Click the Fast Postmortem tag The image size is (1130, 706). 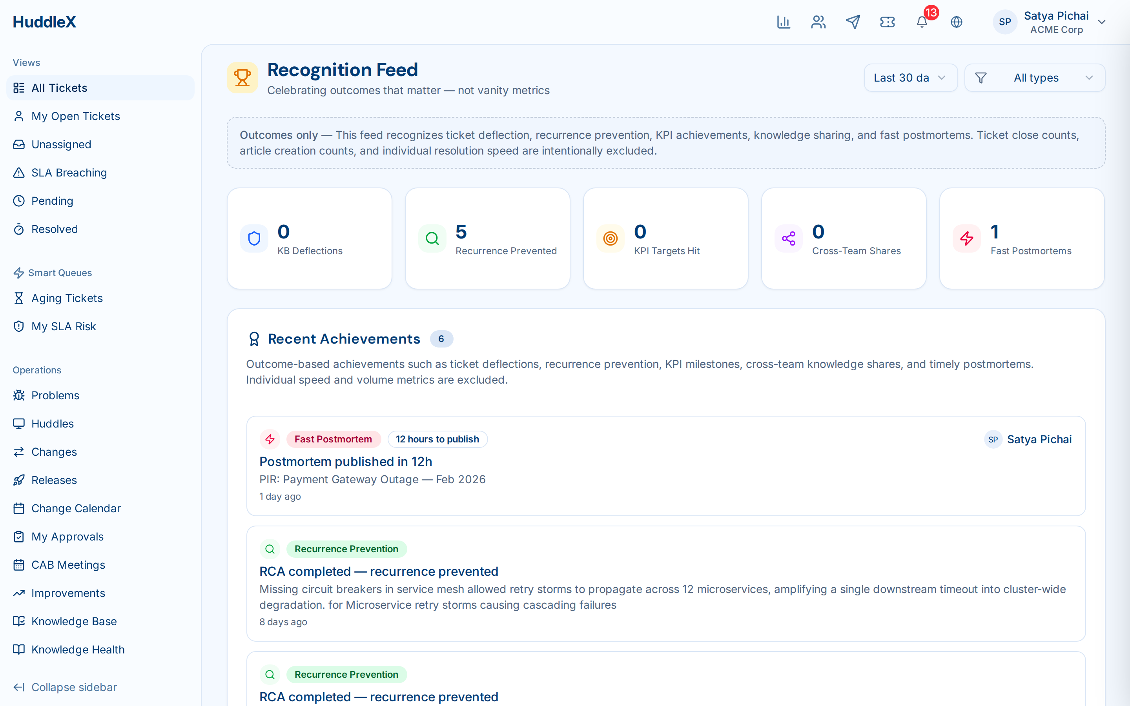pos(334,439)
